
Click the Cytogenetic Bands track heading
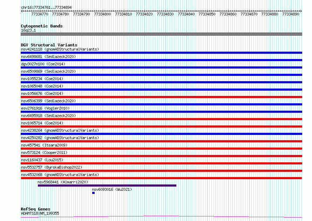(42, 26)
